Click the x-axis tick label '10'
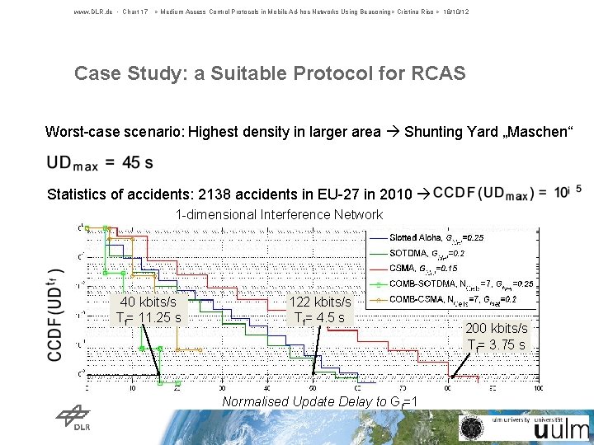This screenshot has height=445, width=594. 132,388
